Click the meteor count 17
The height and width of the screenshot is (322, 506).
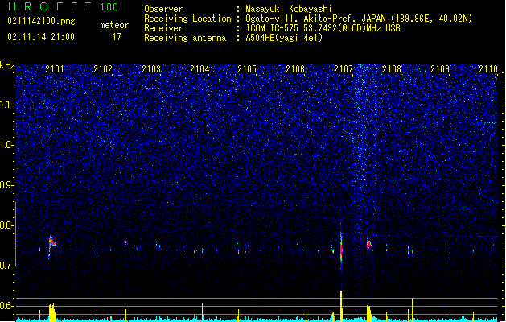(x=117, y=37)
